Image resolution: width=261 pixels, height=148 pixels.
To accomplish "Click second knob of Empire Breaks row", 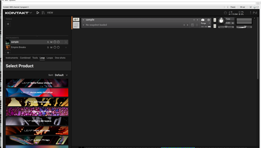I will pyautogui.click(x=58, y=47).
